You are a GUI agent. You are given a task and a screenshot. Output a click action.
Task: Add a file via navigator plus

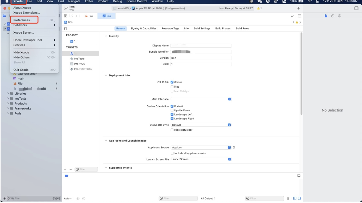click(4, 198)
